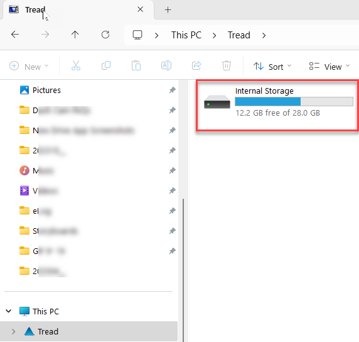Expand the Tread device in sidebar
This screenshot has height=342, width=359.
(14, 331)
